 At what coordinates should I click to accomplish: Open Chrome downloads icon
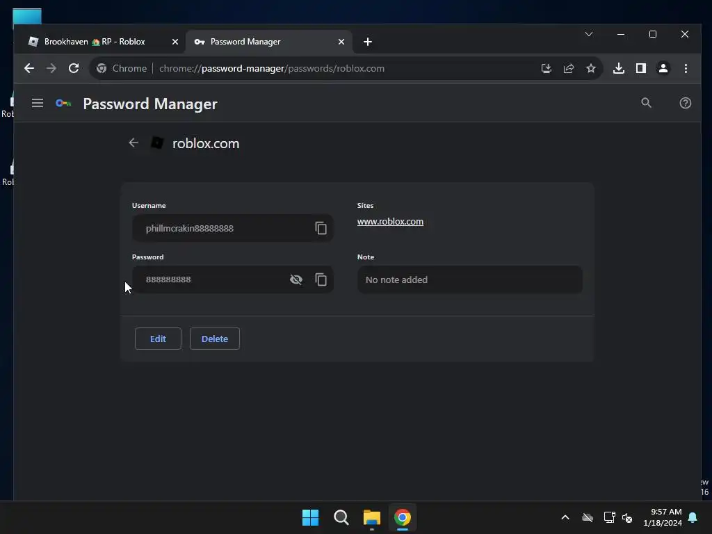click(x=618, y=68)
